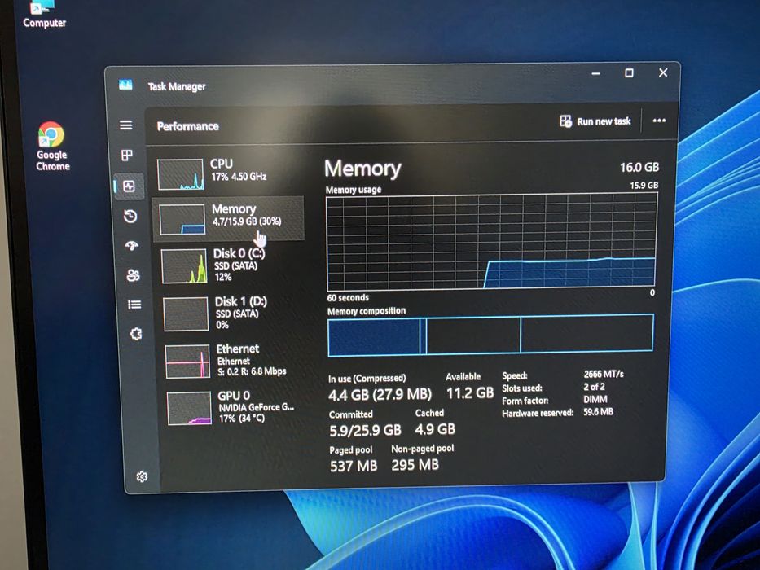This screenshot has width=760, height=570.
Task: Click the 60 seconds graph label
Action: [348, 297]
